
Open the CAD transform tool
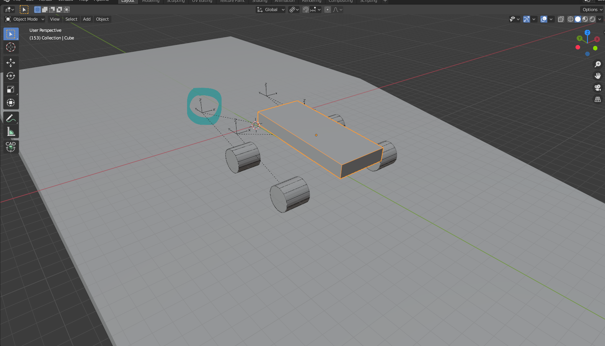[x=11, y=147]
